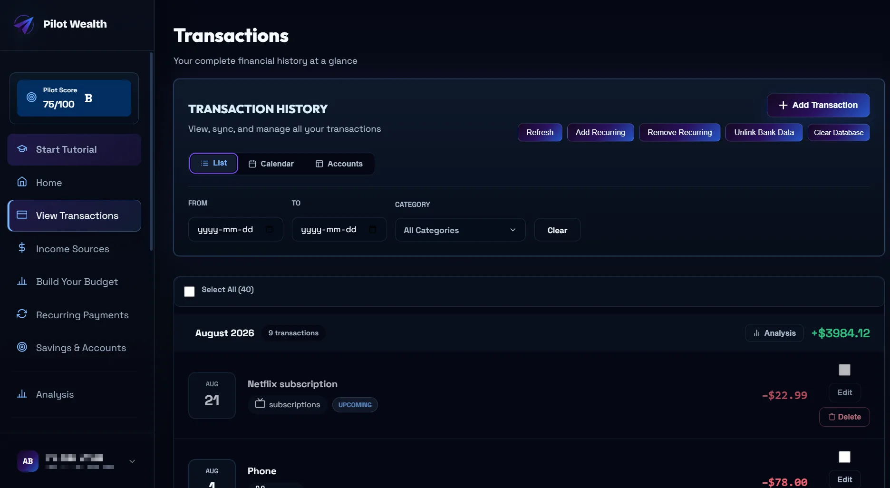890x488 pixels.
Task: Click the UPCOMING status badge
Action: 355,405
